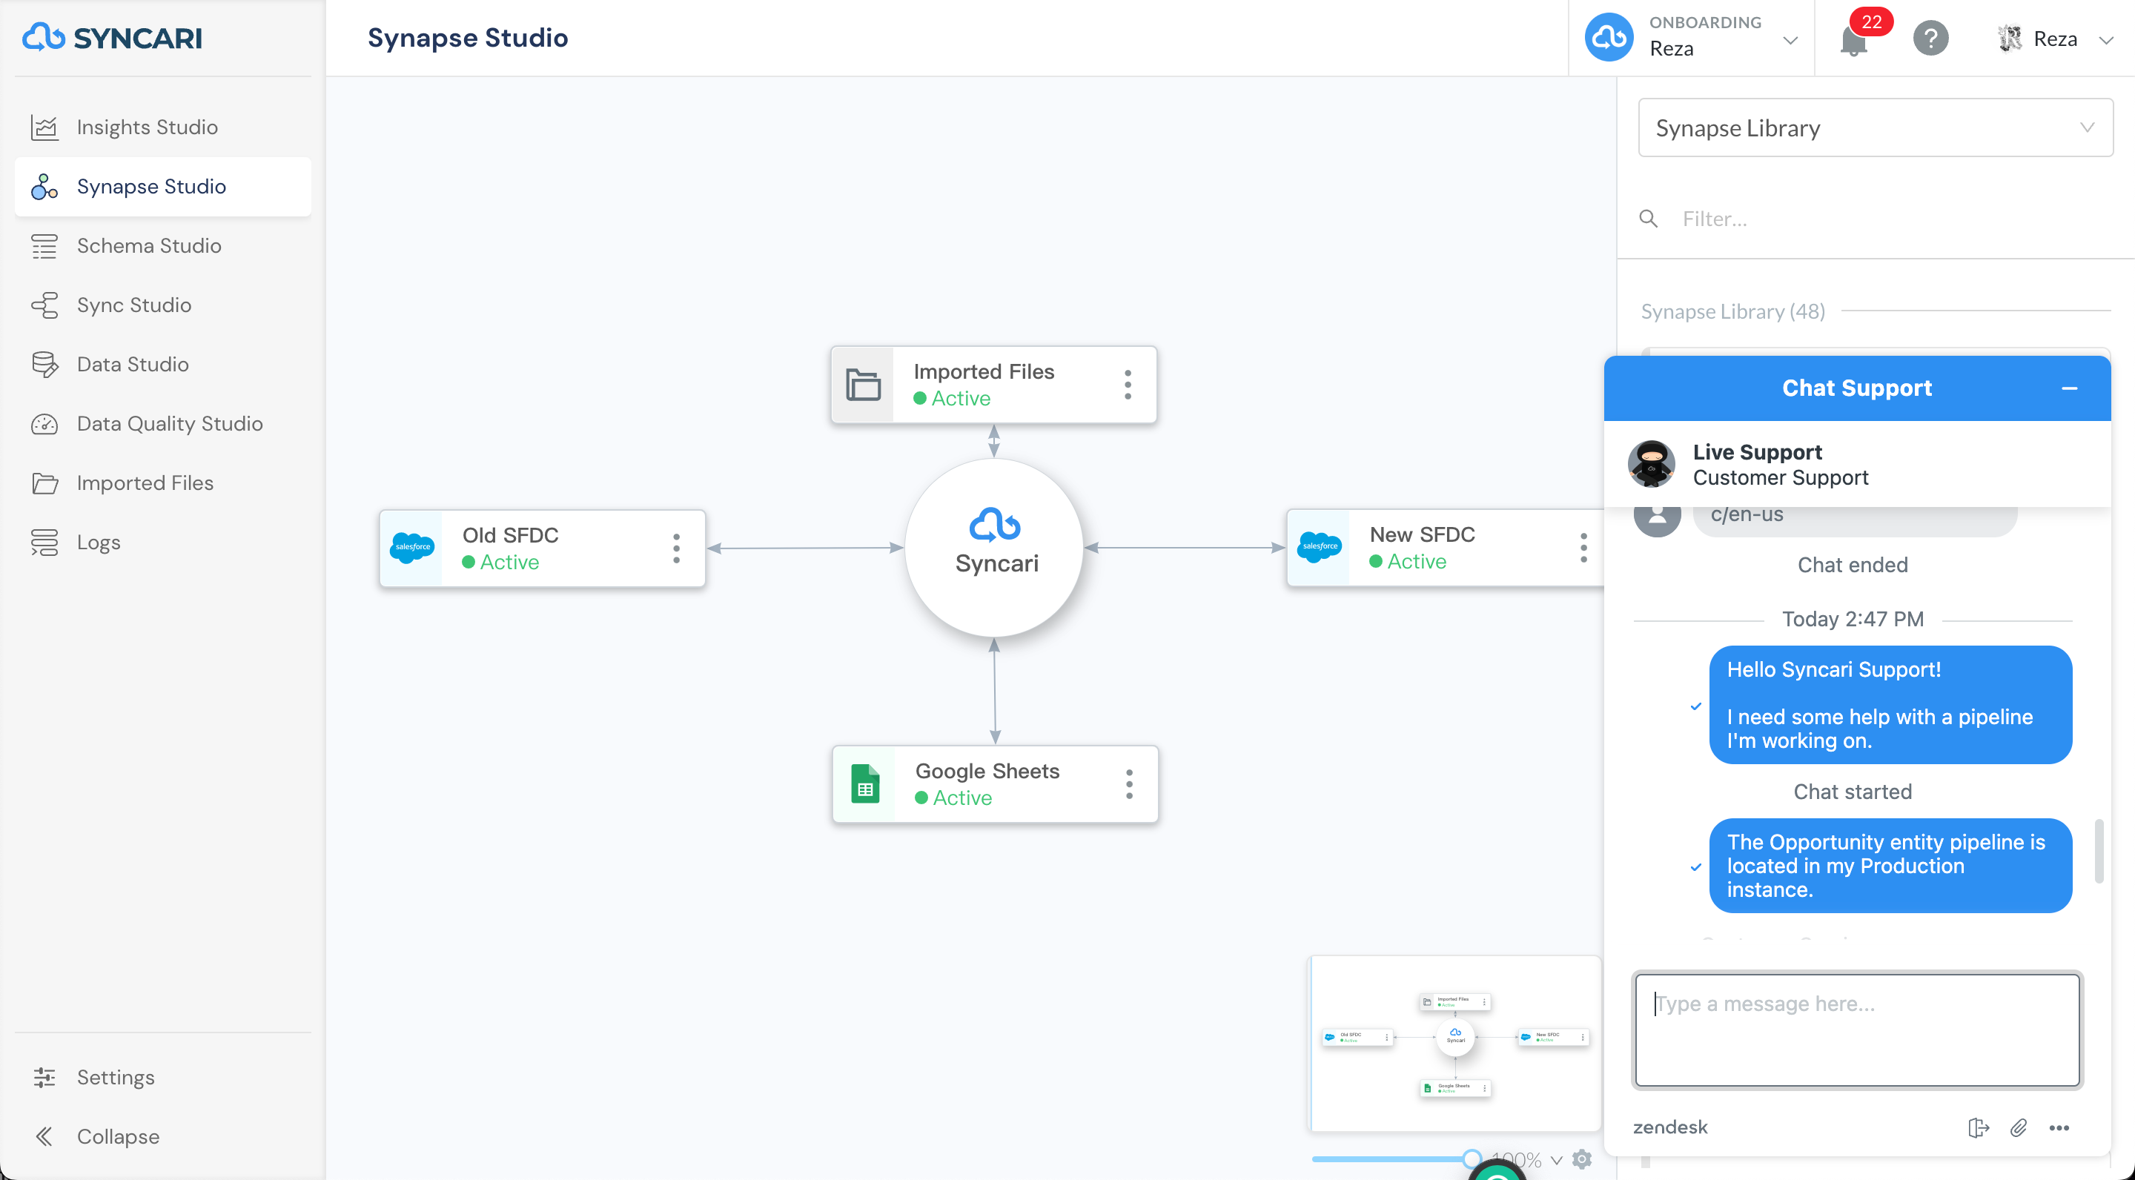Open the notifications bell
The image size is (2135, 1180).
pyautogui.click(x=1853, y=40)
